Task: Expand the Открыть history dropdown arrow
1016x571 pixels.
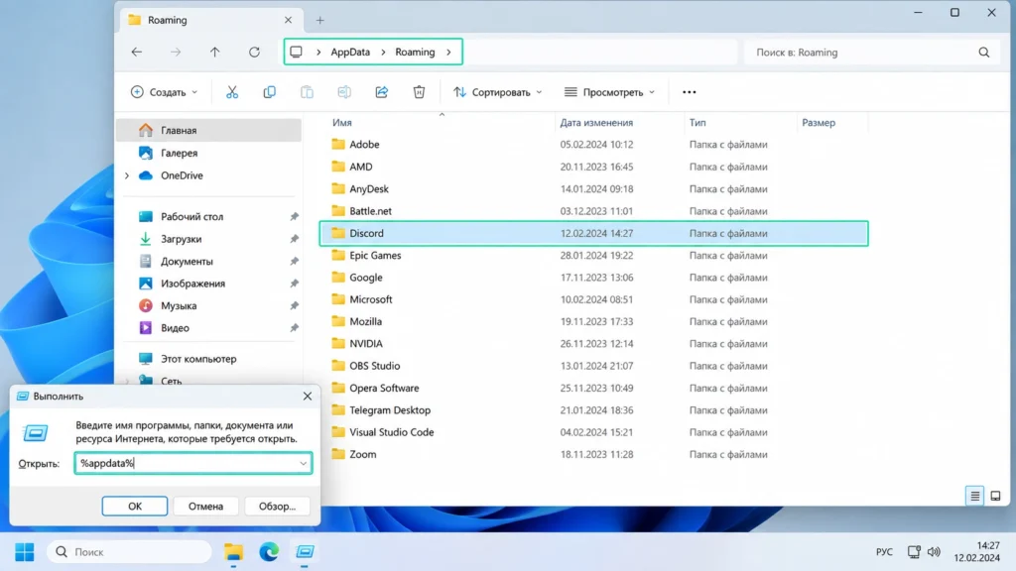Action: 304,464
